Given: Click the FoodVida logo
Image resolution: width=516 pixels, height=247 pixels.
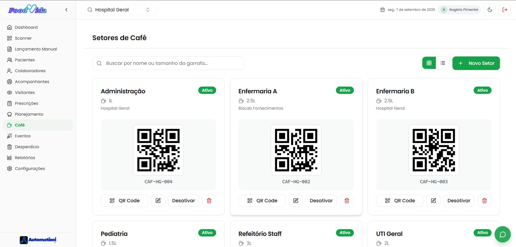Looking at the screenshot, I should pos(27,9).
